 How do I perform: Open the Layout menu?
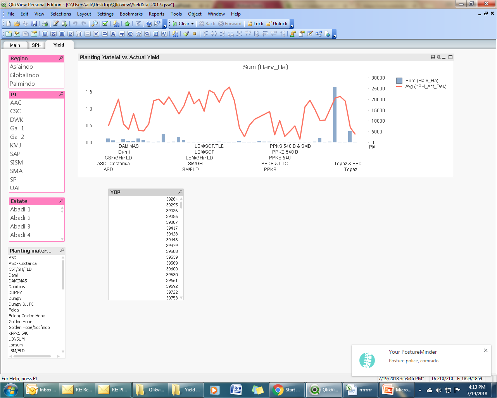[84, 14]
